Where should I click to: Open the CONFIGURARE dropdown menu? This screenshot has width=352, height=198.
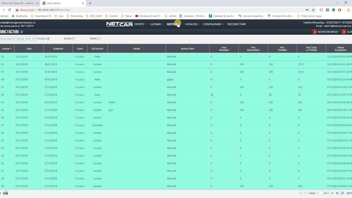tap(213, 24)
